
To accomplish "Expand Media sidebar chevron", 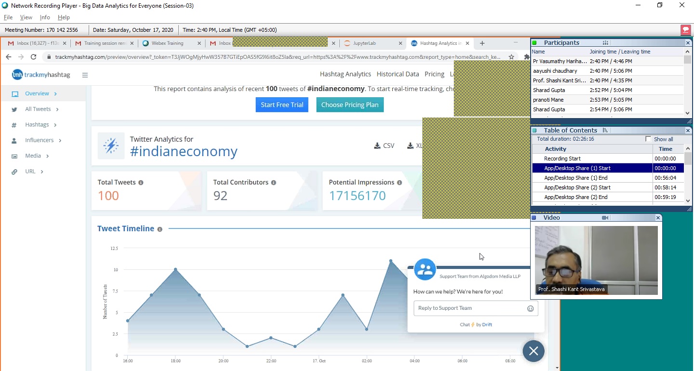I will click(47, 156).
